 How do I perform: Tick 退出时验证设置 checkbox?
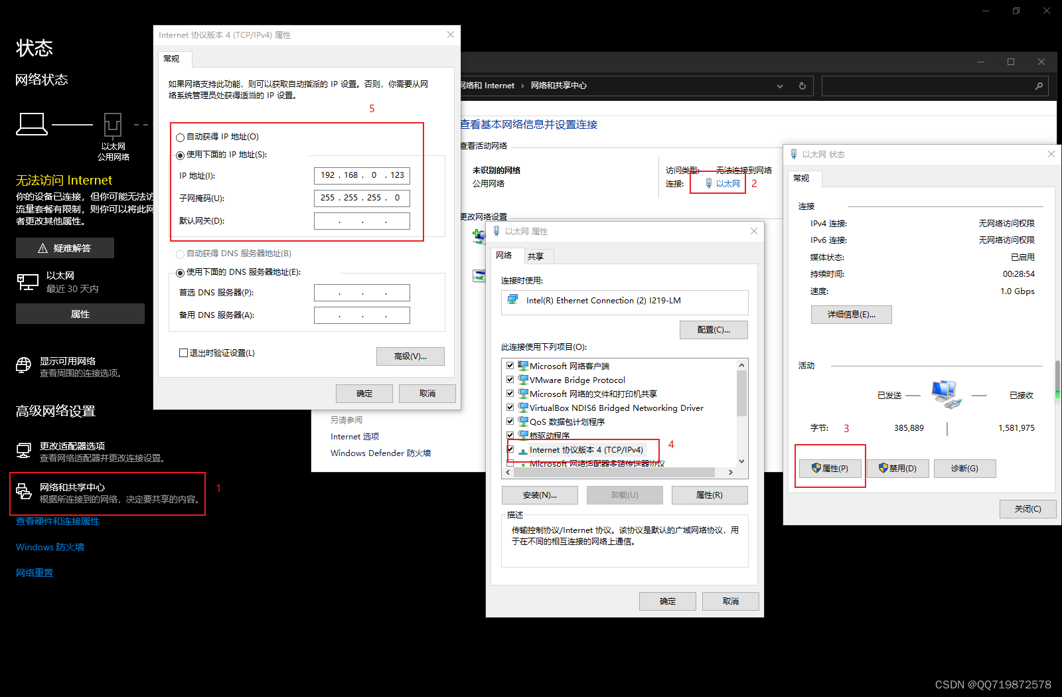tap(183, 353)
